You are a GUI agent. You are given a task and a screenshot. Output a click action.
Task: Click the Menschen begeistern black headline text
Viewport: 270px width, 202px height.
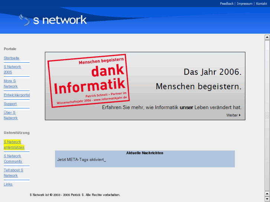(199, 86)
